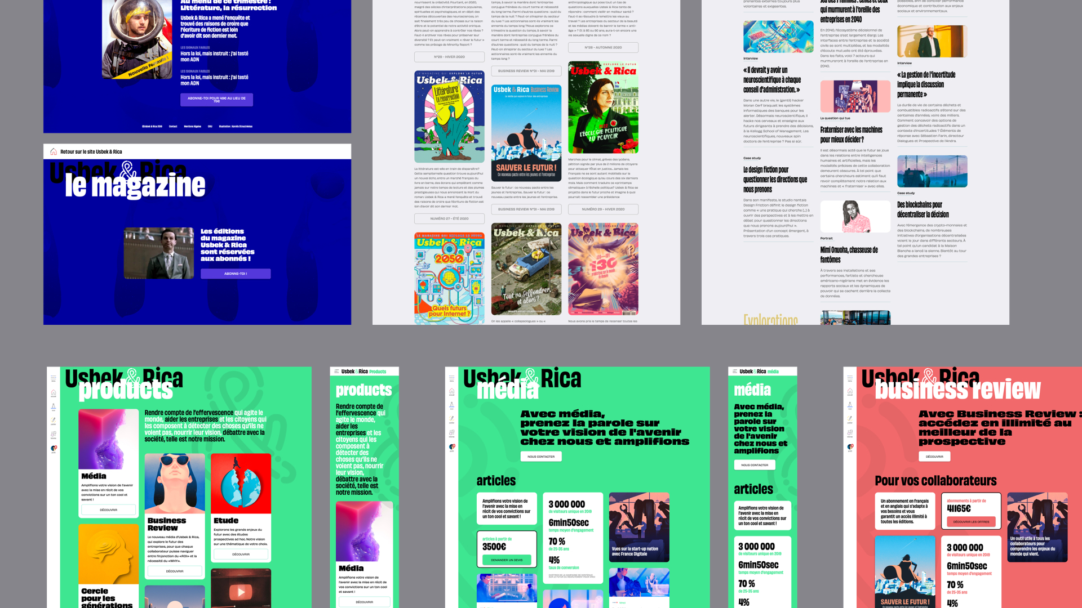Click 'Vues sur la start-up nation' image card
Screen dimensions: 1082x608
coord(639,527)
